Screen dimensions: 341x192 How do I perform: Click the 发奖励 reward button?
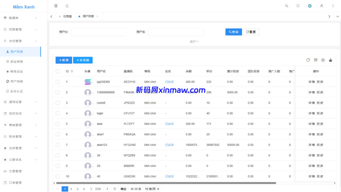pos(83,60)
